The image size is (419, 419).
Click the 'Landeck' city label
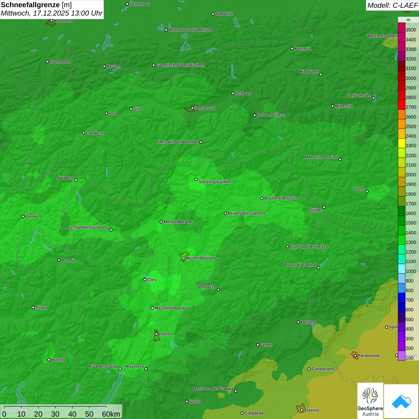point(95,133)
